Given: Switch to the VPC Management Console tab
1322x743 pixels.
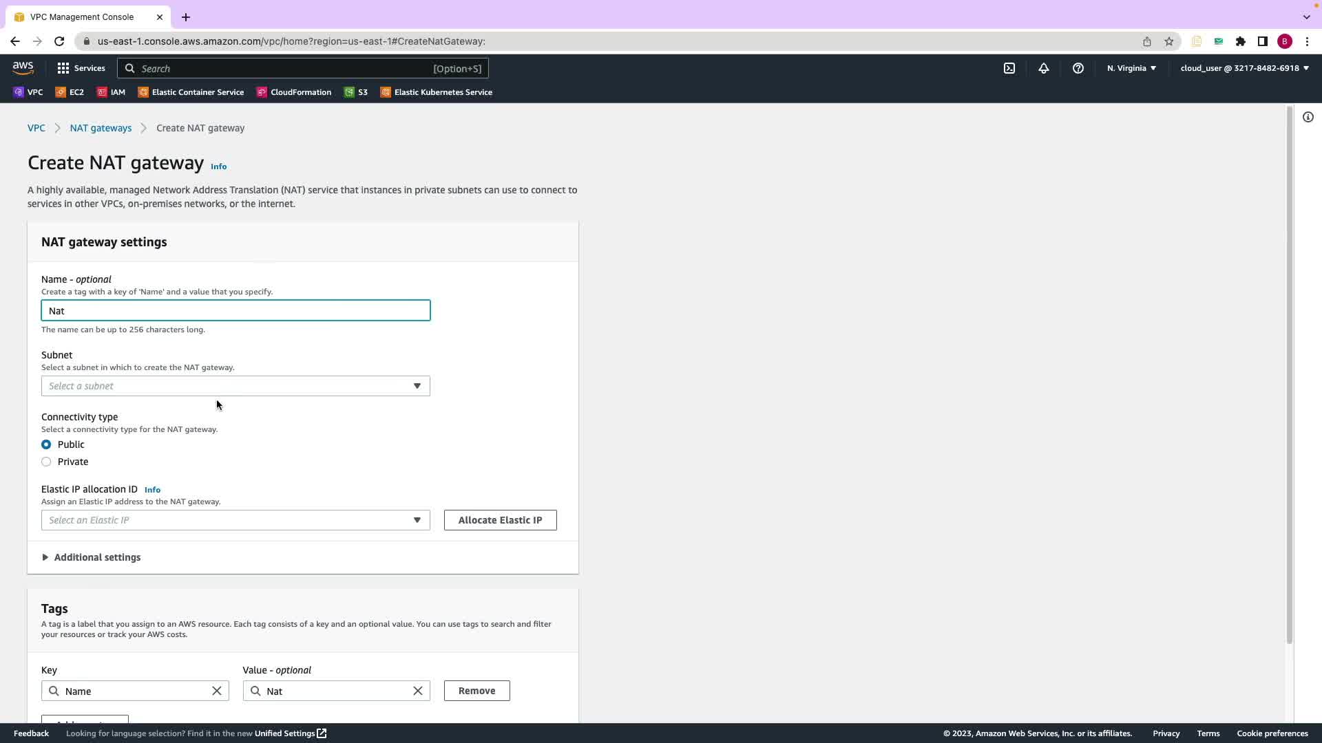Looking at the screenshot, I should tap(82, 17).
